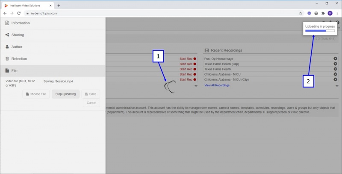Viewport: 342px width, 174px height.
Task: Click the Sharing share icon
Action: click(x=7, y=35)
